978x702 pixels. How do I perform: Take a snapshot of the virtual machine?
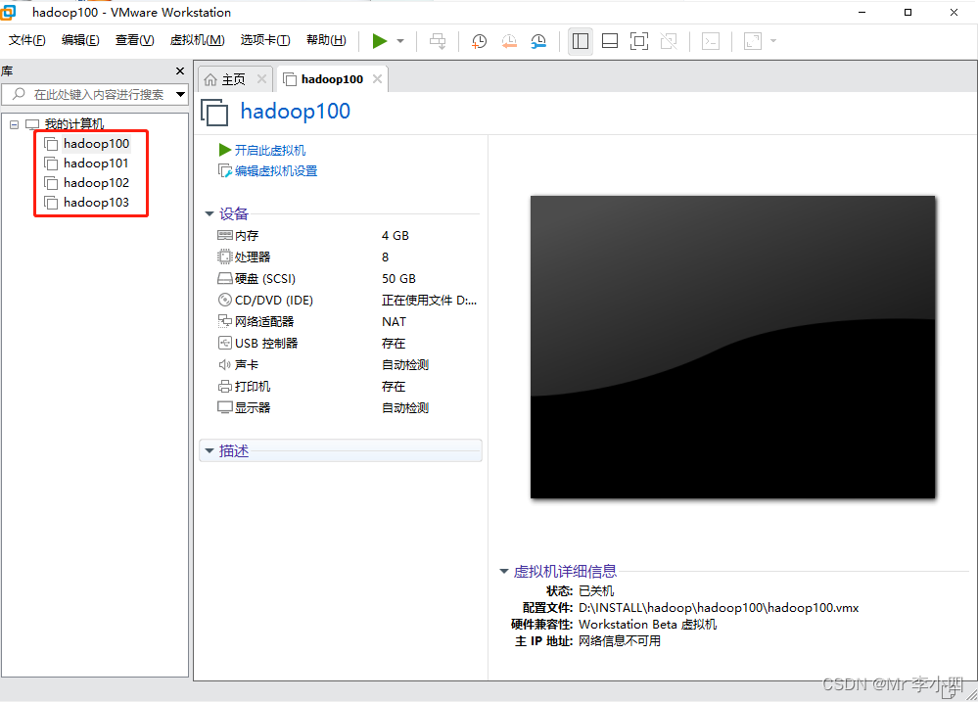479,40
